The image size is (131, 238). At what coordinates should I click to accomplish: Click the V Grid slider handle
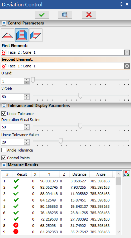pyautogui.click(x=80, y=96)
